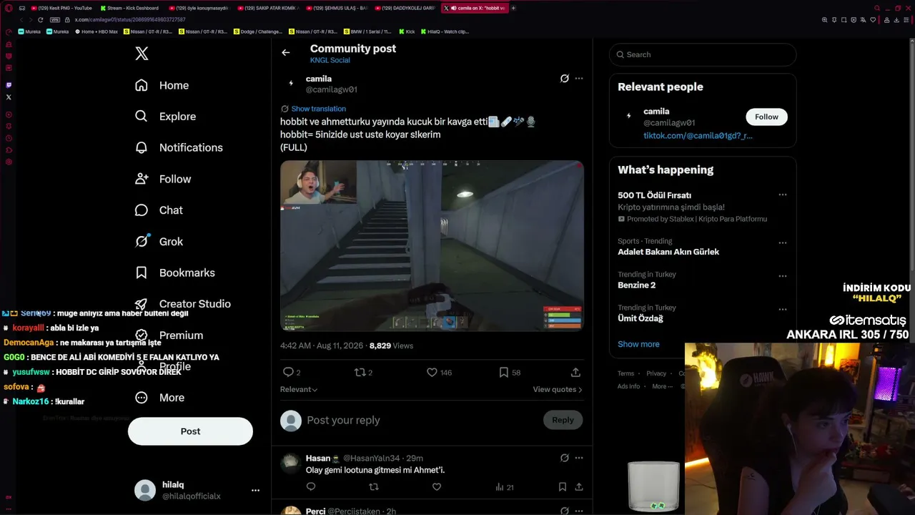
Task: Open the X icon in Opera's sidebar
Action: click(x=9, y=97)
